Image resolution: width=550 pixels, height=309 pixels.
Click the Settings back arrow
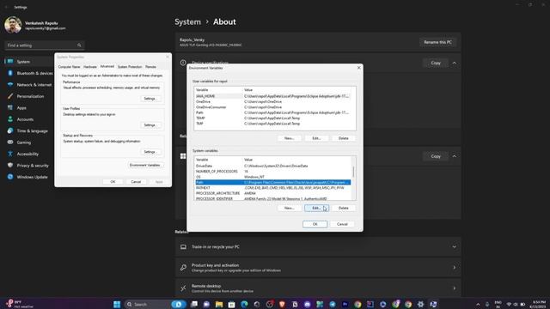[6, 7]
